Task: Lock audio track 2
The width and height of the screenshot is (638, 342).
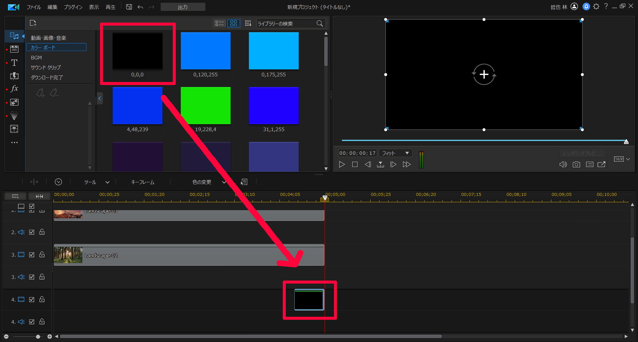Action: pos(42,232)
